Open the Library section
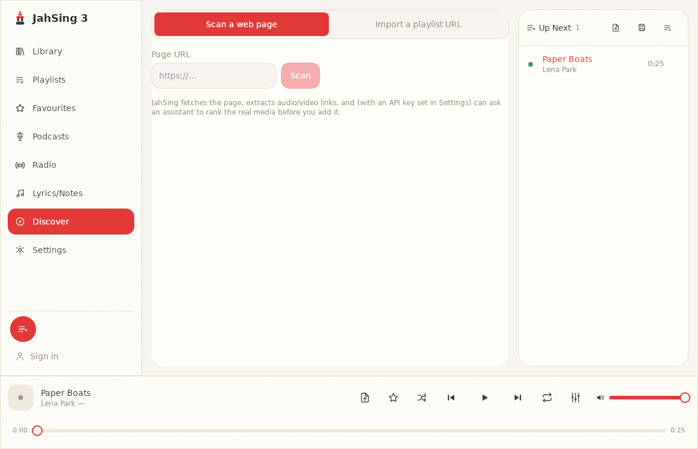The image size is (698, 449). coord(71,51)
